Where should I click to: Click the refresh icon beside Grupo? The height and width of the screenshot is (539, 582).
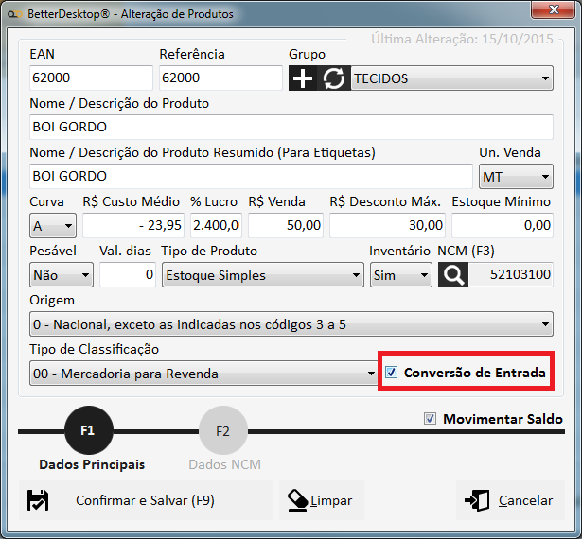point(334,78)
